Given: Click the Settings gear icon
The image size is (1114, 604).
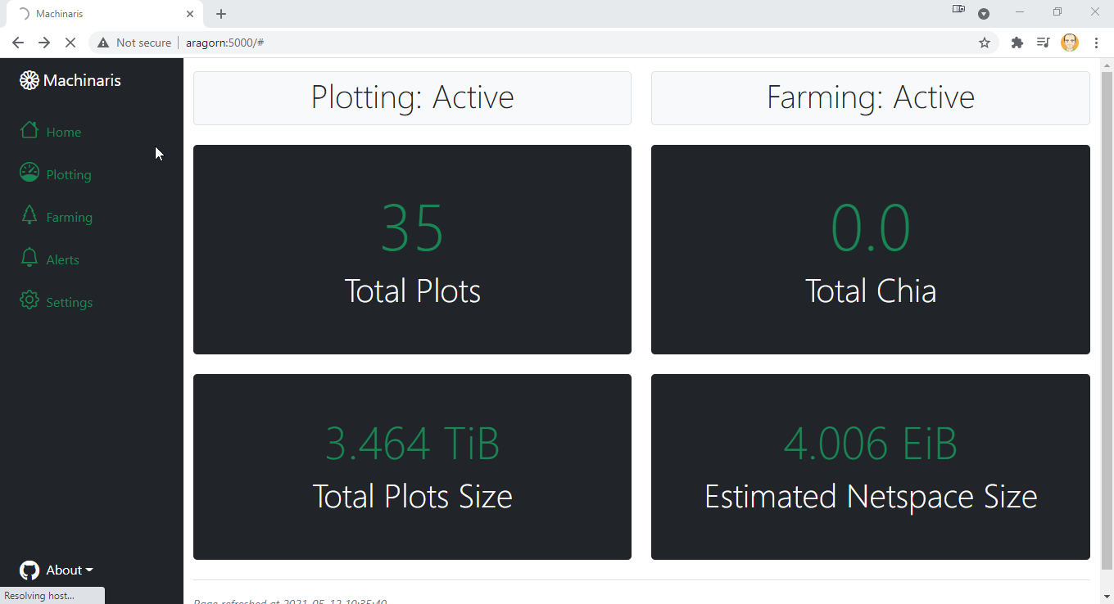Looking at the screenshot, I should (29, 300).
